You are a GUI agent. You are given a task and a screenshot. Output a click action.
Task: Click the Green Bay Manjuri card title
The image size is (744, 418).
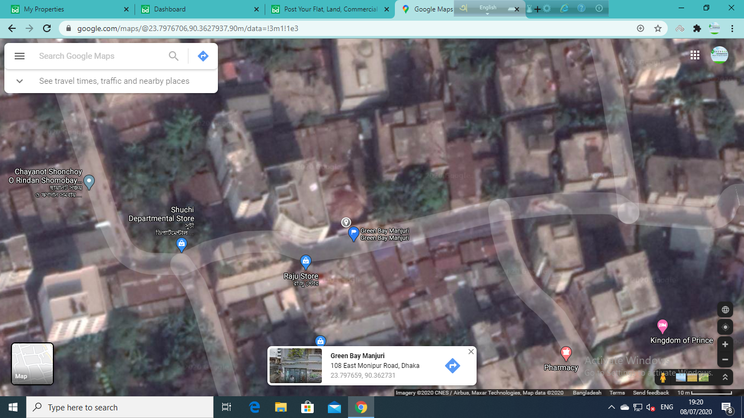[357, 356]
